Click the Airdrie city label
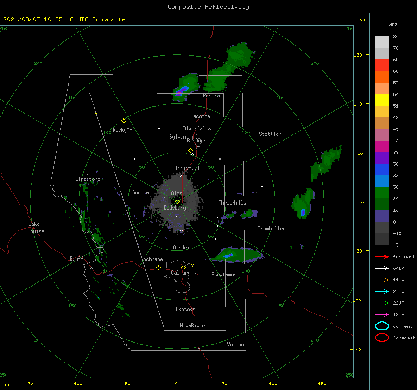 click(x=183, y=248)
